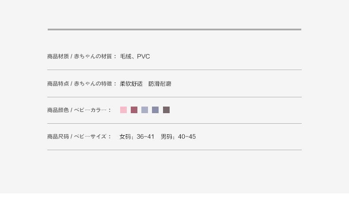Click the 商品颜色 label
Image resolution: width=349 pixels, height=203 pixels.
pyautogui.click(x=58, y=110)
